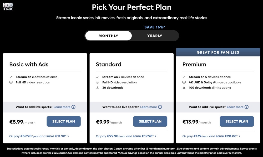Open Learn more link in Premium card
This screenshot has height=157, width=263.
tap(235, 107)
